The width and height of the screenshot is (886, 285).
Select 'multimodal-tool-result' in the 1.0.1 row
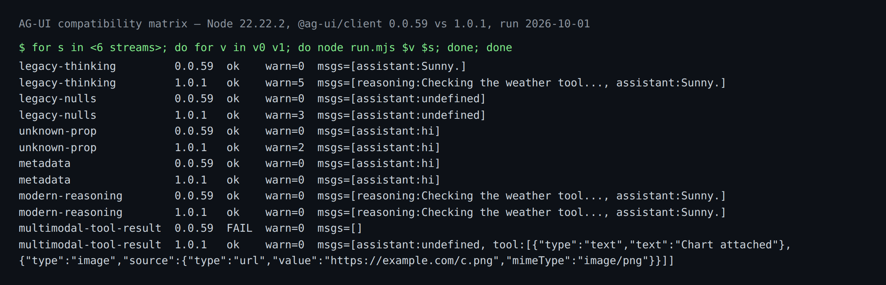coord(90,245)
